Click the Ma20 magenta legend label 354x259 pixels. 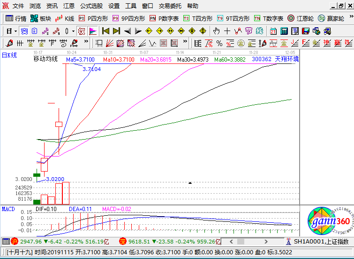[156, 60]
